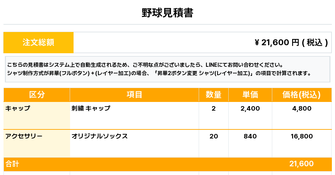Click the 4,800 price cell
The width and height of the screenshot is (335, 175).
(x=302, y=115)
